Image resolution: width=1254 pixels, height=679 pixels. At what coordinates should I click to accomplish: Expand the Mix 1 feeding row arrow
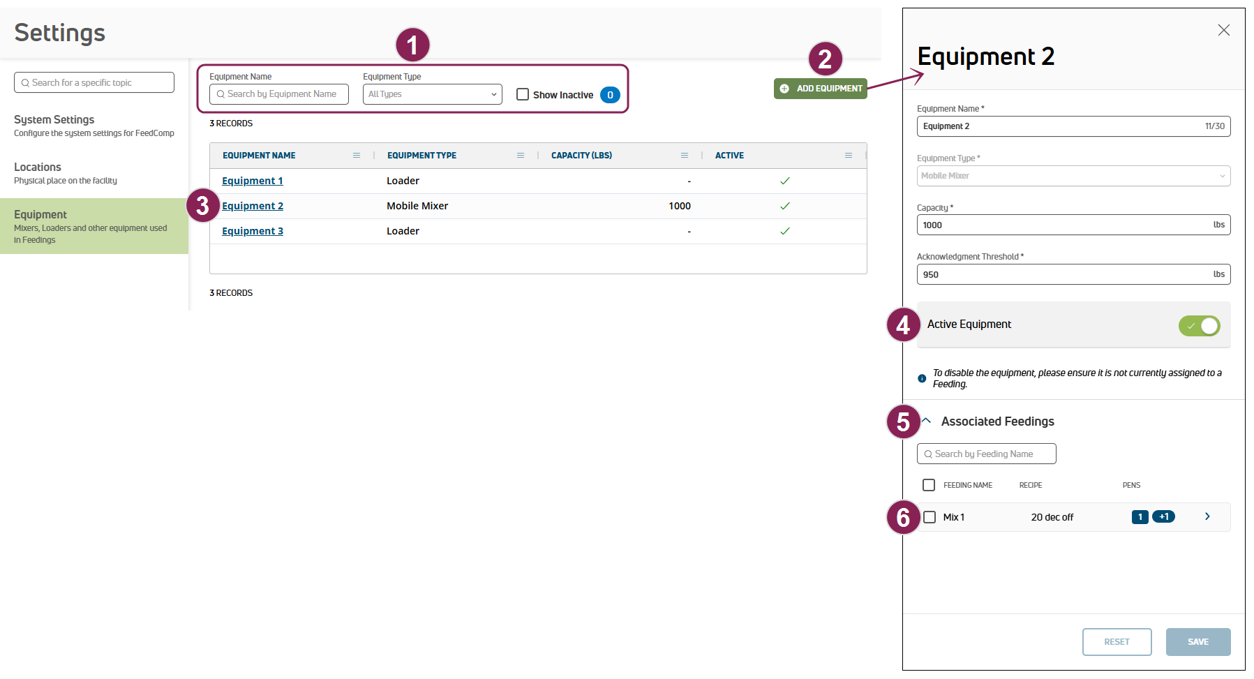[1207, 516]
